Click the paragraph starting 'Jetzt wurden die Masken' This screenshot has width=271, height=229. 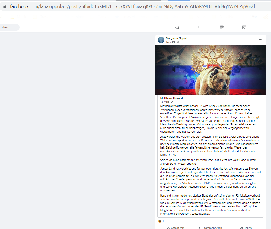tap(210, 146)
